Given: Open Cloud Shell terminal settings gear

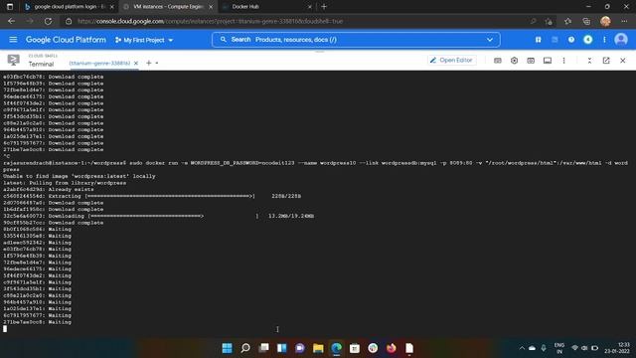Looking at the screenshot, I should [x=514, y=61].
